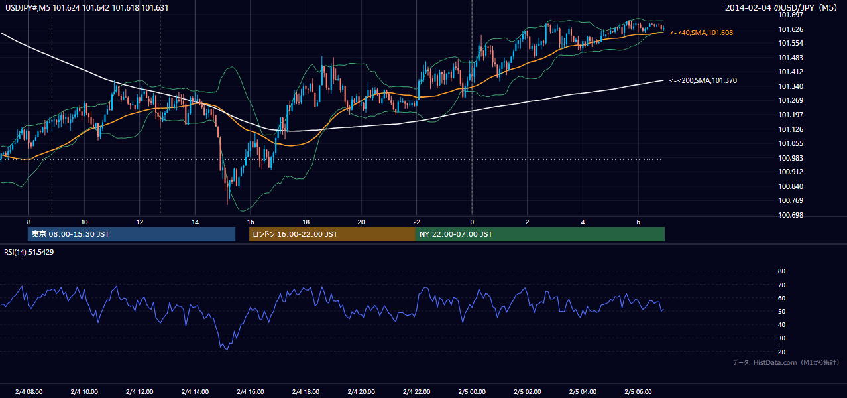The width and height of the screenshot is (847, 398).
Task: Click hour label 18 under price chart
Action: (306, 222)
